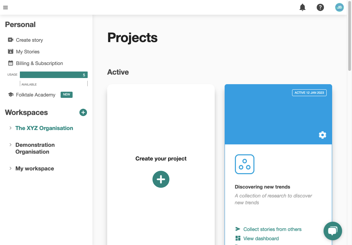The image size is (352, 245).
Task: Click the USAGE label
Action: (12, 75)
